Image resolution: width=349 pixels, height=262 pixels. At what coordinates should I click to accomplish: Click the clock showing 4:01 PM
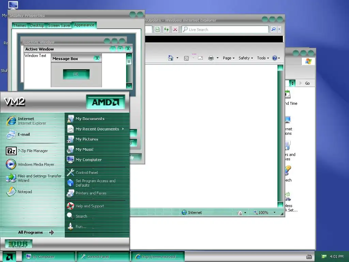click(x=336, y=257)
